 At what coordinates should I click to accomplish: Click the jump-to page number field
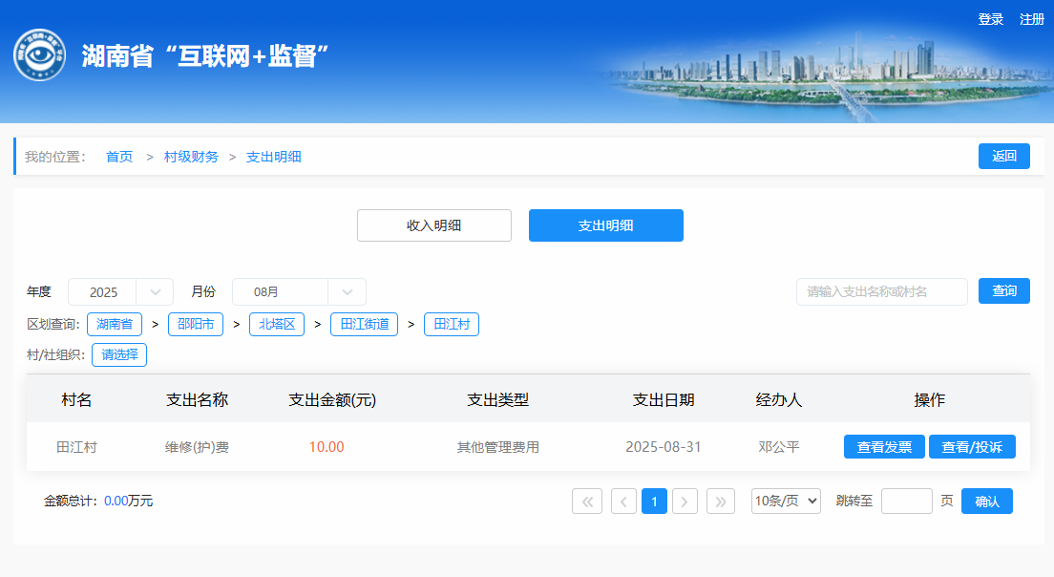pyautogui.click(x=906, y=502)
